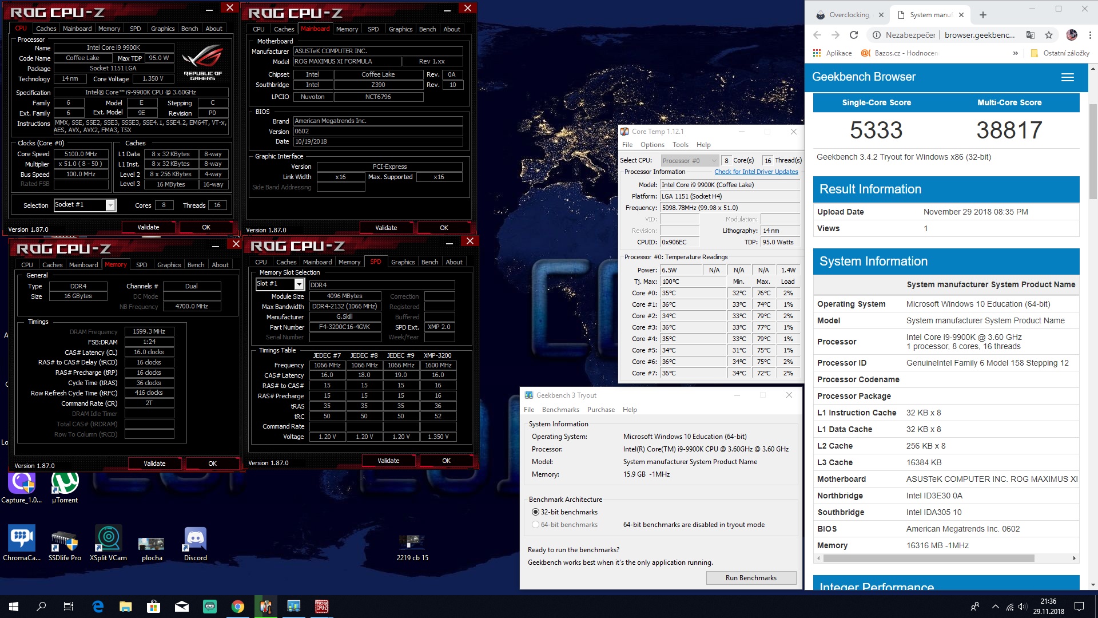
Task: Select the 32-bit benchmarks radio button
Action: (x=535, y=512)
